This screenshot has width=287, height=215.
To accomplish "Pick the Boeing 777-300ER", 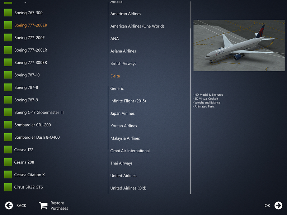I will coord(31,62).
